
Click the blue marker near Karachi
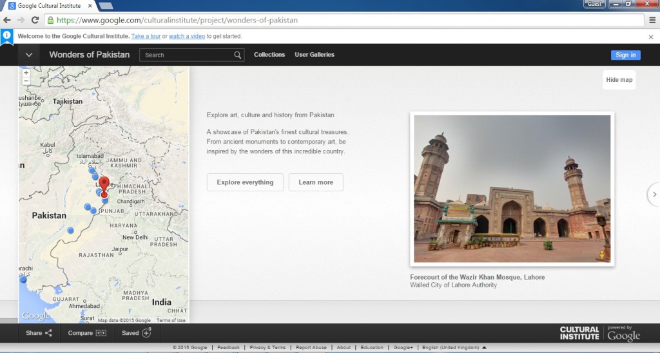[23, 279]
